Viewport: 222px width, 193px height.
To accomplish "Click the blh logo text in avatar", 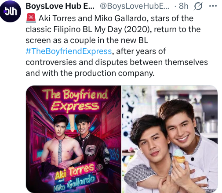I will coord(11,11).
